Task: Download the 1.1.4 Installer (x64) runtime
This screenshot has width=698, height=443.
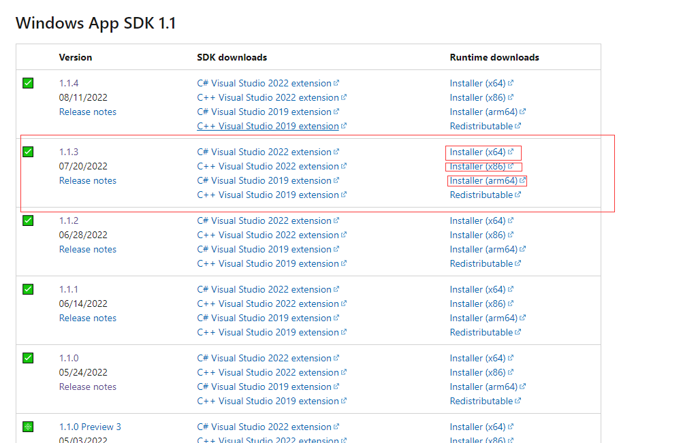Action: point(481,83)
